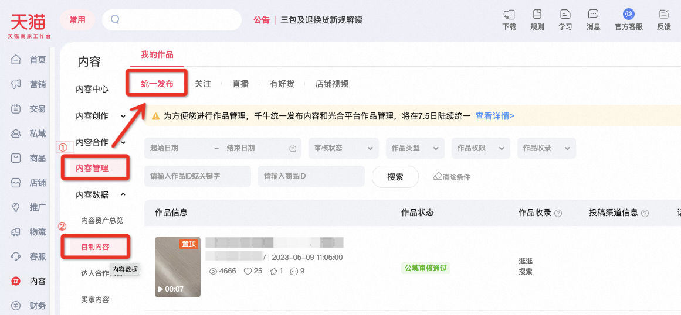This screenshot has height=315, width=681.
Task: Switch to the 统一发布 tab
Action: pyautogui.click(x=157, y=84)
